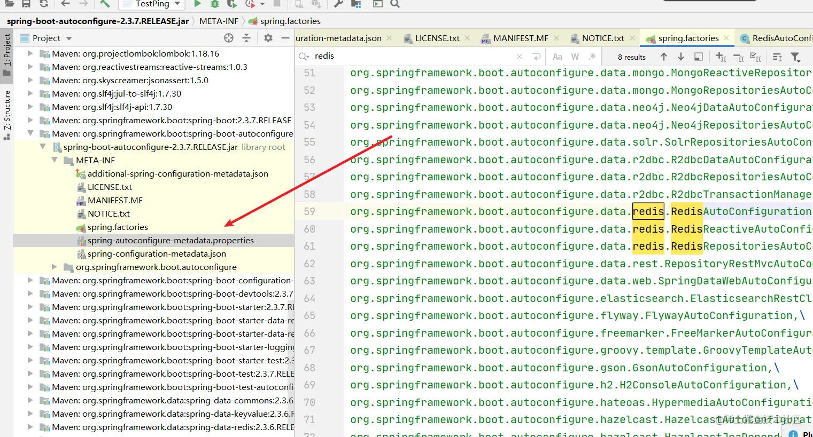The width and height of the screenshot is (813, 437).
Task: Build project with the hammer icon
Action: 105,4
